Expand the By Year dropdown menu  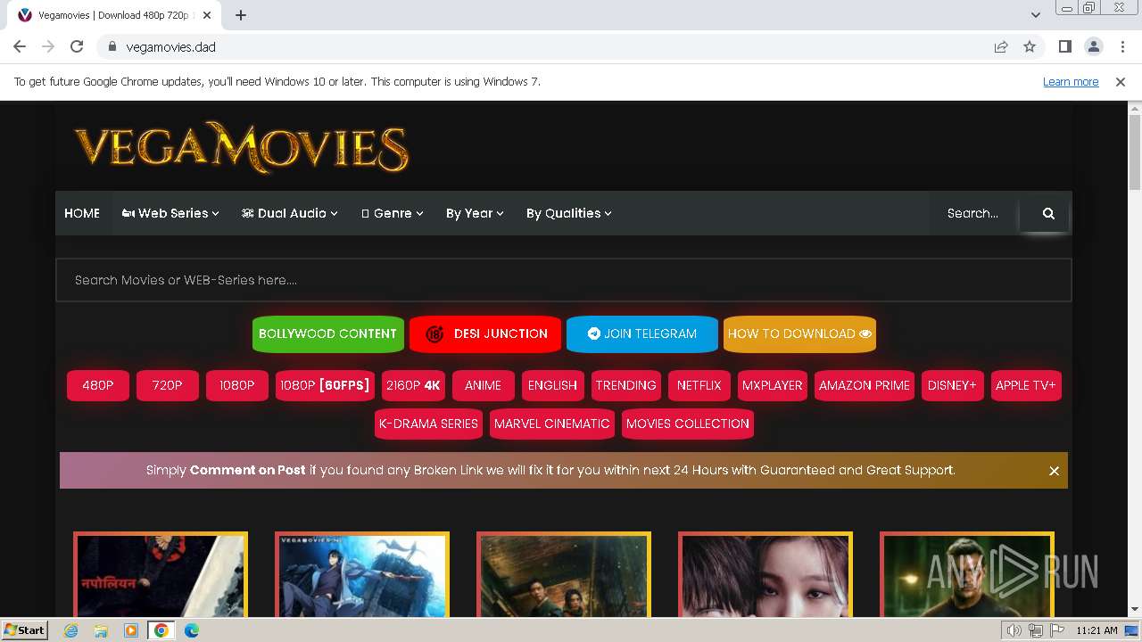(x=475, y=213)
